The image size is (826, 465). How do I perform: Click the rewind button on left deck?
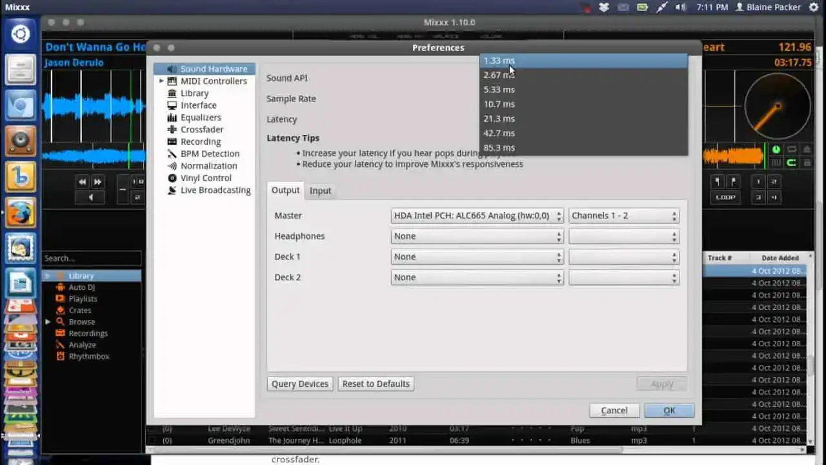coord(83,182)
